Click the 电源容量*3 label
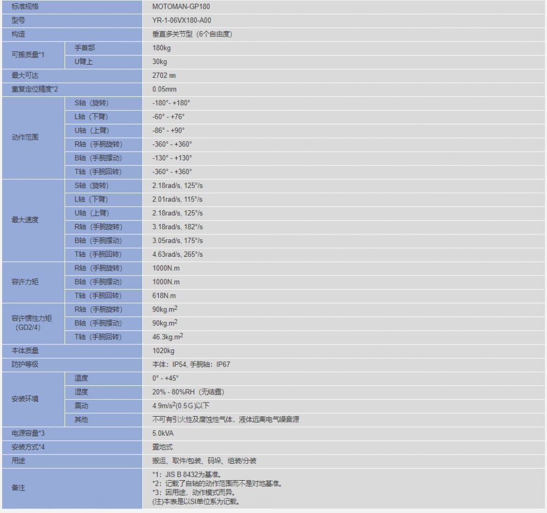This screenshot has height=513, width=547. point(28,434)
